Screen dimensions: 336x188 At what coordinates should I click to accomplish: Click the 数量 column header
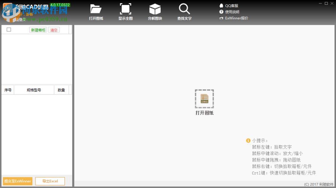[x=61, y=90]
